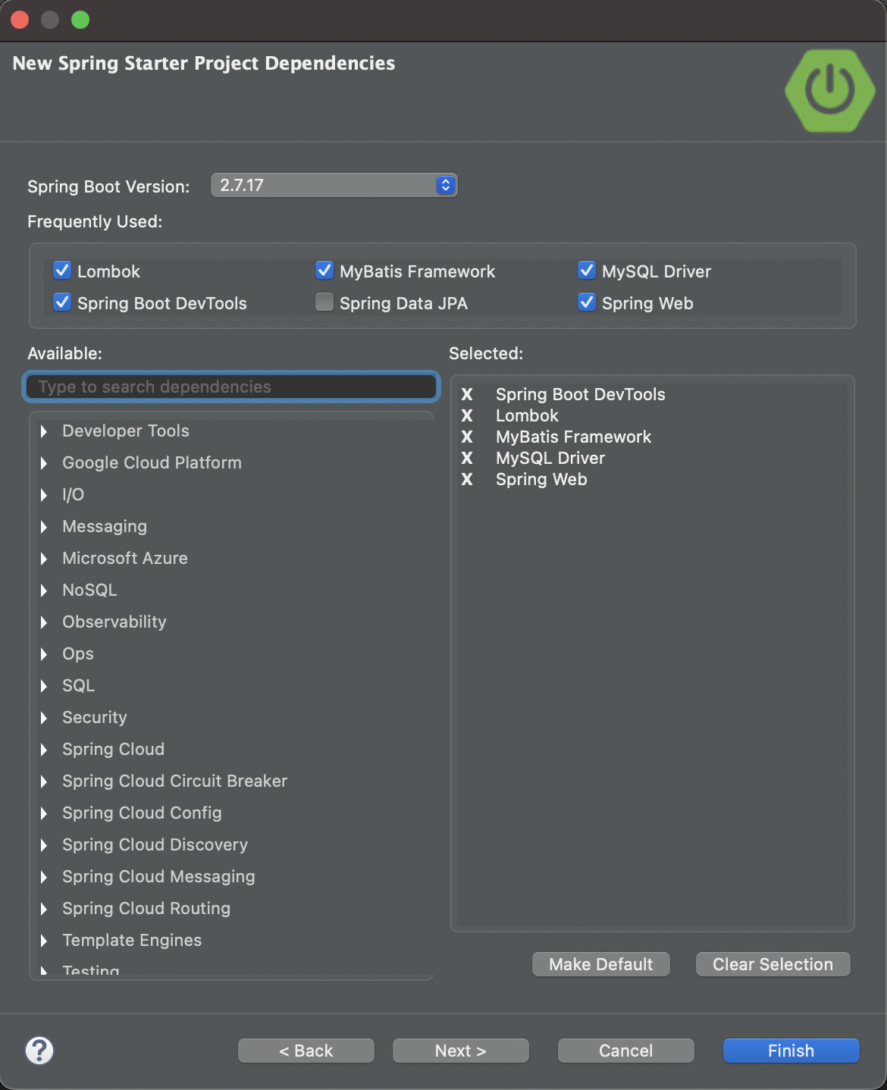Screen dimensions: 887x1090
Task: Click the Finish button
Action: coord(791,1051)
